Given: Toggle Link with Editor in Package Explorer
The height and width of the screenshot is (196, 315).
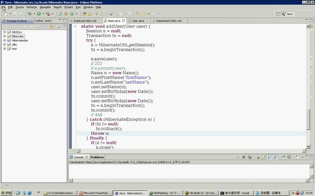Looking at the screenshot, I should click(x=51, y=27).
